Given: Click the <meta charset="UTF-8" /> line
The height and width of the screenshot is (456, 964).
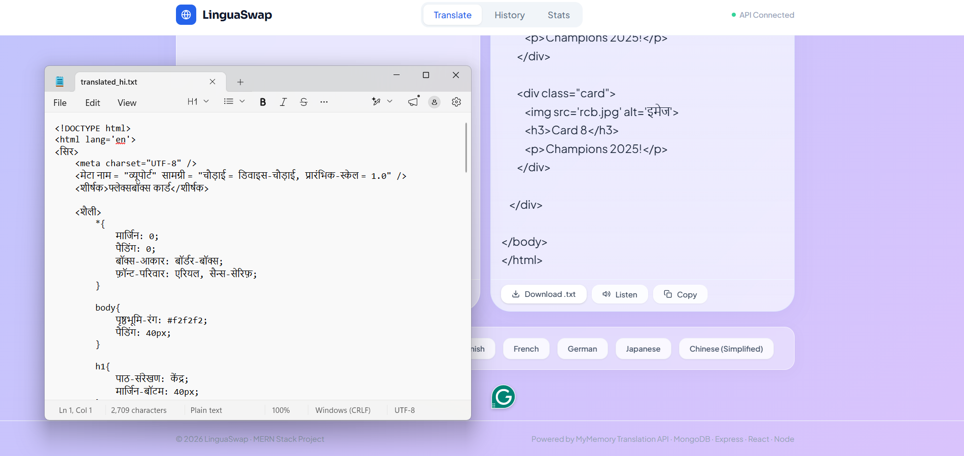Looking at the screenshot, I should [136, 163].
